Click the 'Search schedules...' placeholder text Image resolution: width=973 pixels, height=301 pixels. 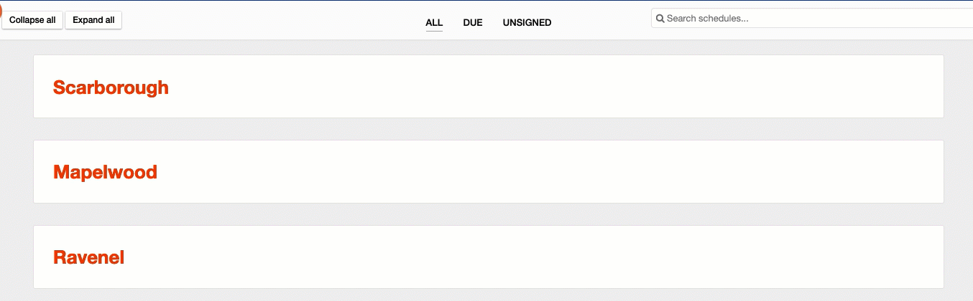coord(708,19)
